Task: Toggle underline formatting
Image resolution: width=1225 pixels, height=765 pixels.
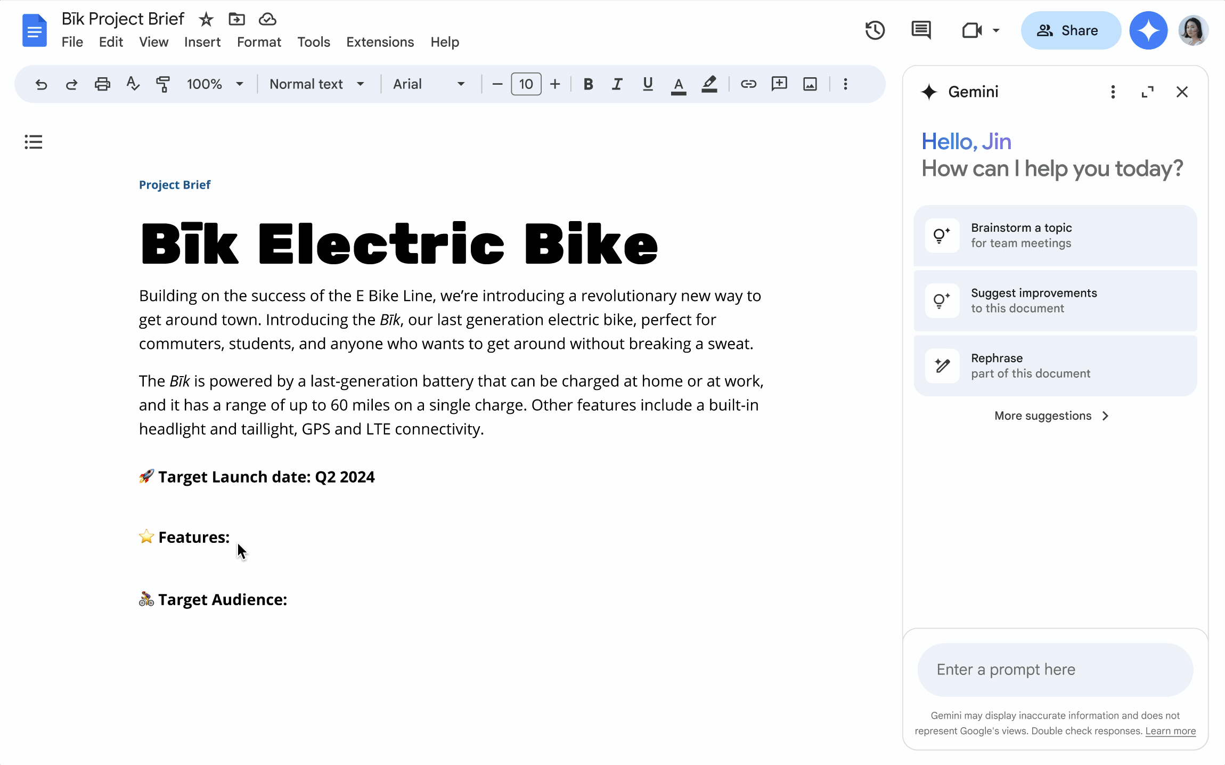Action: coord(647,84)
